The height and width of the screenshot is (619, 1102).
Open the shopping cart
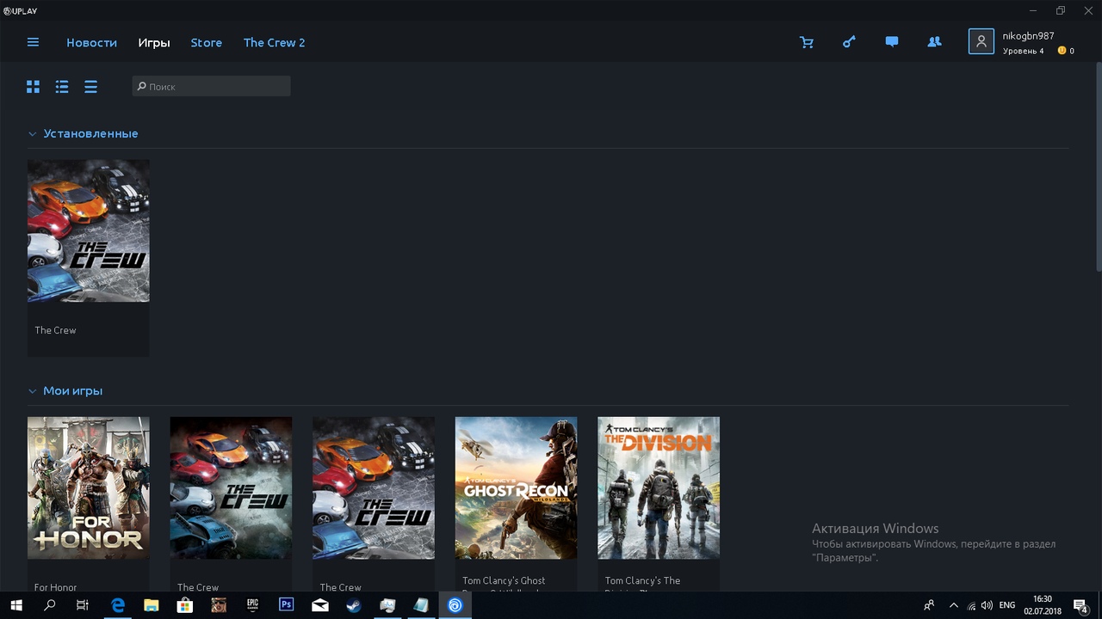click(807, 42)
